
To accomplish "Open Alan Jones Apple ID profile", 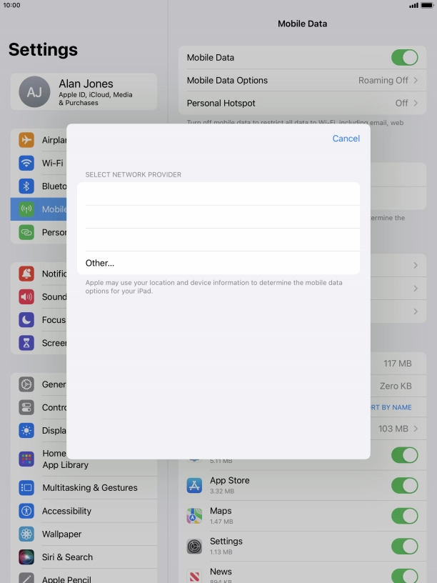I will (x=84, y=92).
